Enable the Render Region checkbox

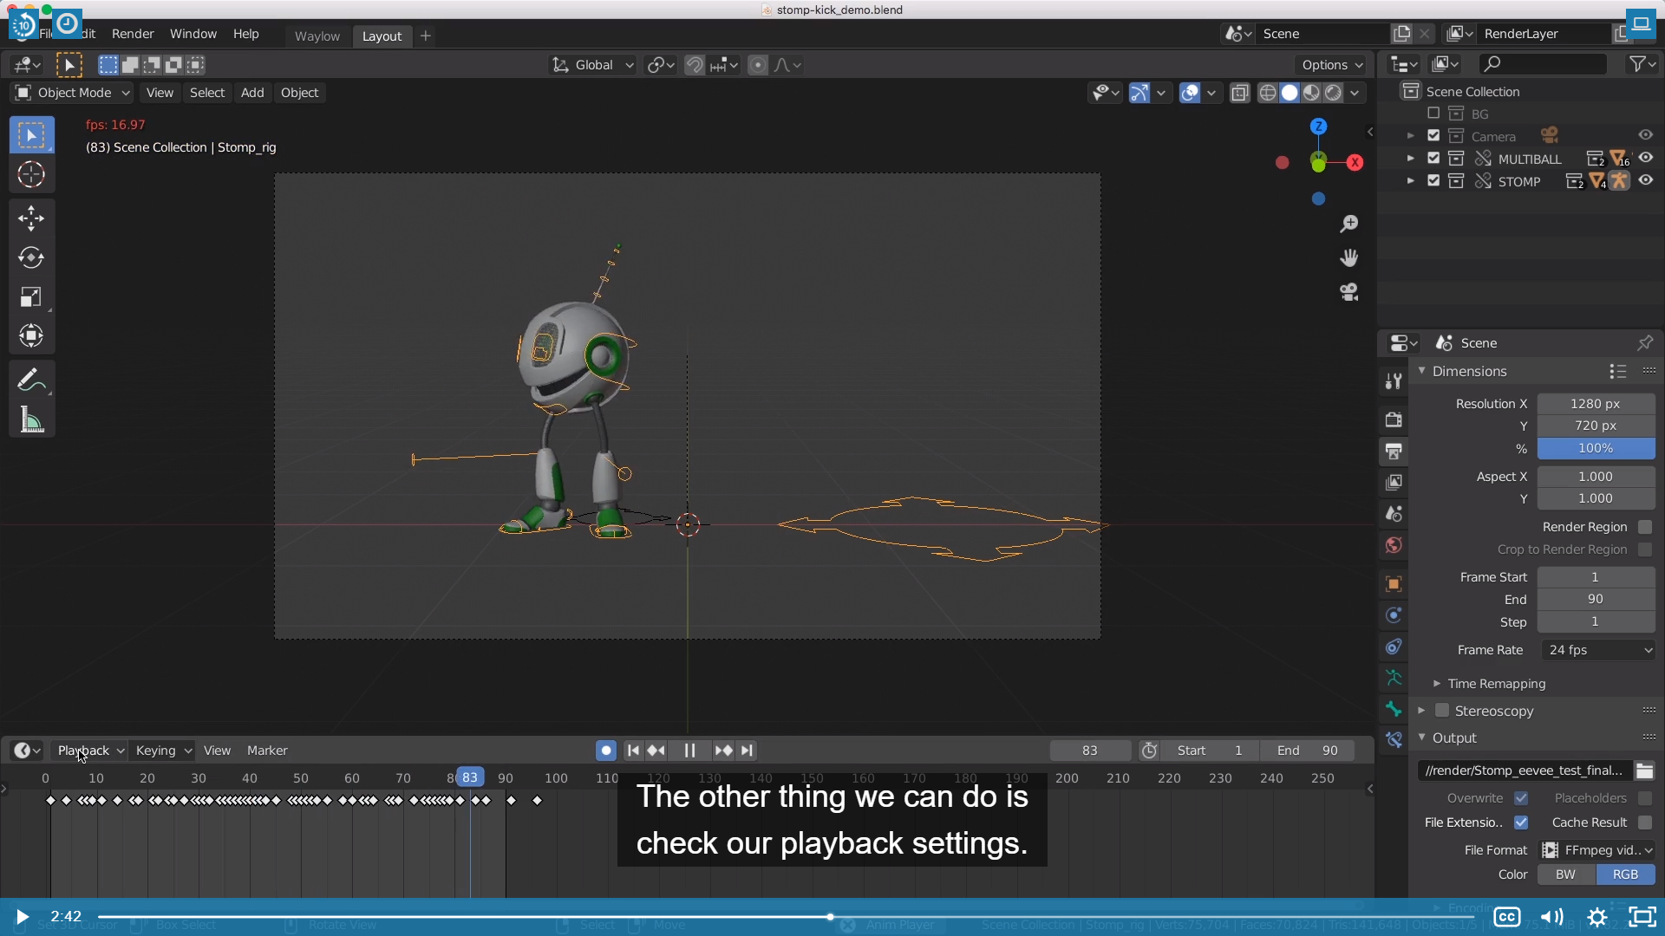[1645, 527]
